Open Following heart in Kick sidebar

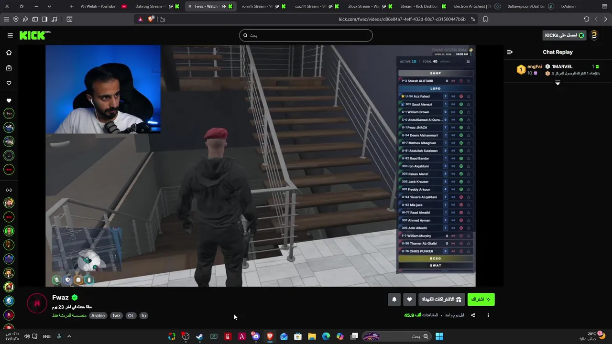[9, 83]
